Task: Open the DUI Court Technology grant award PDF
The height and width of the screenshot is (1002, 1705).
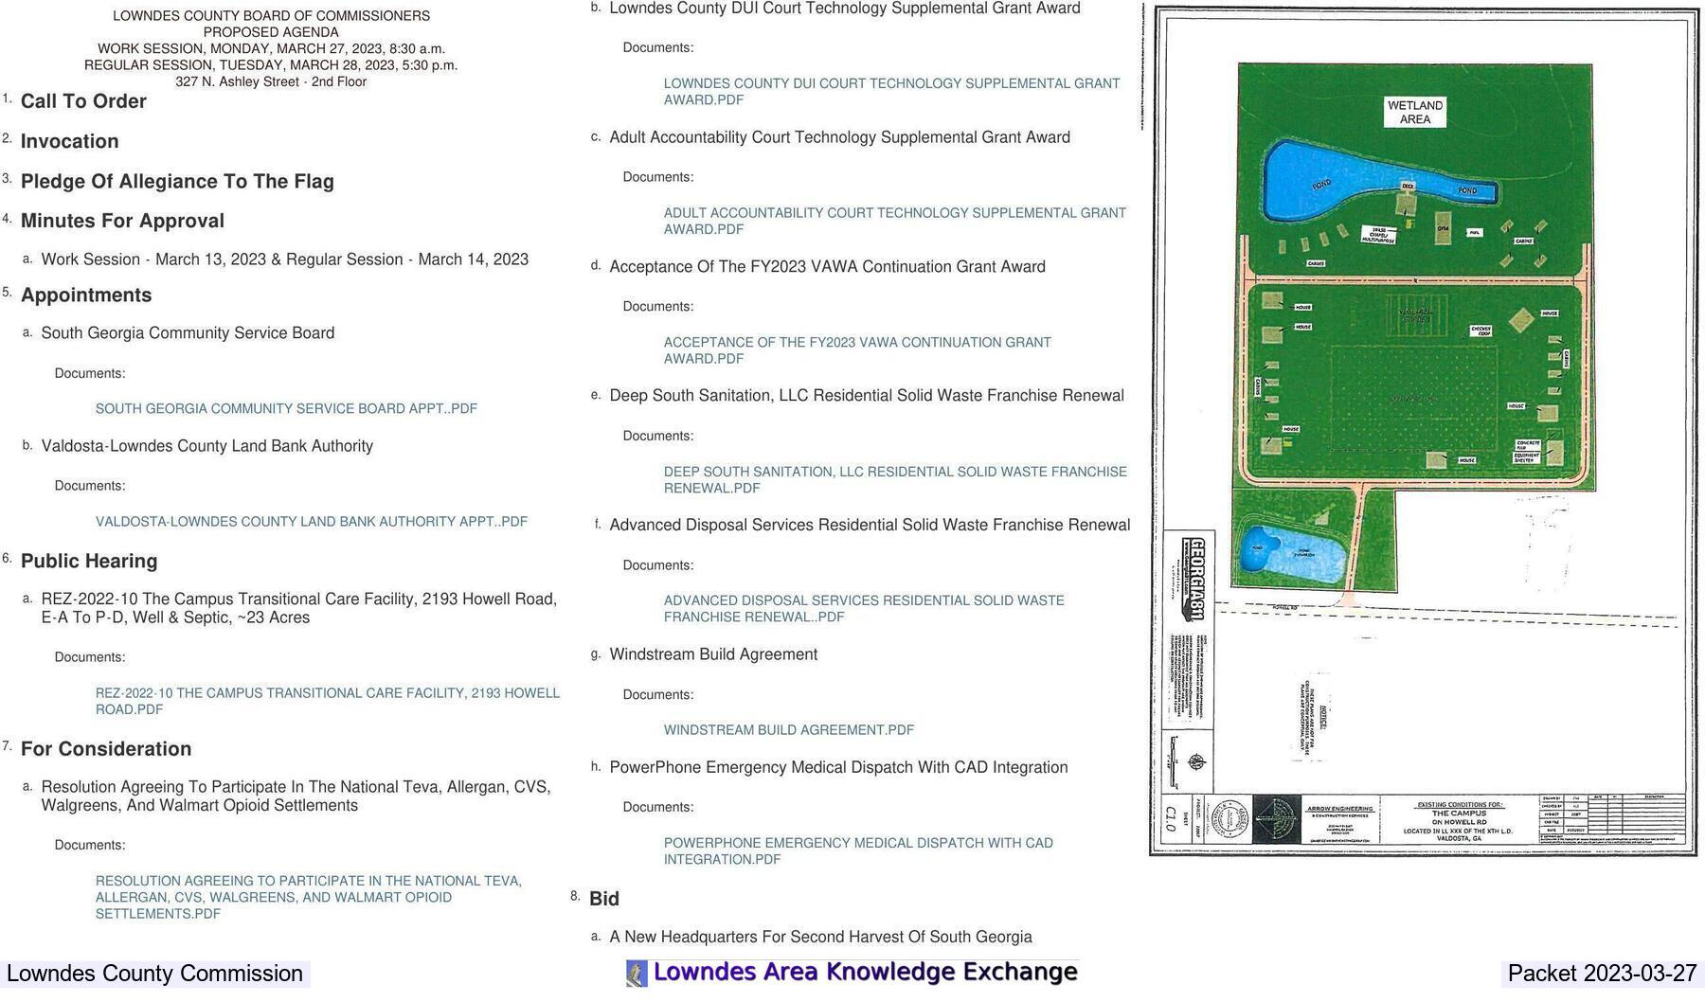Action: 892,91
